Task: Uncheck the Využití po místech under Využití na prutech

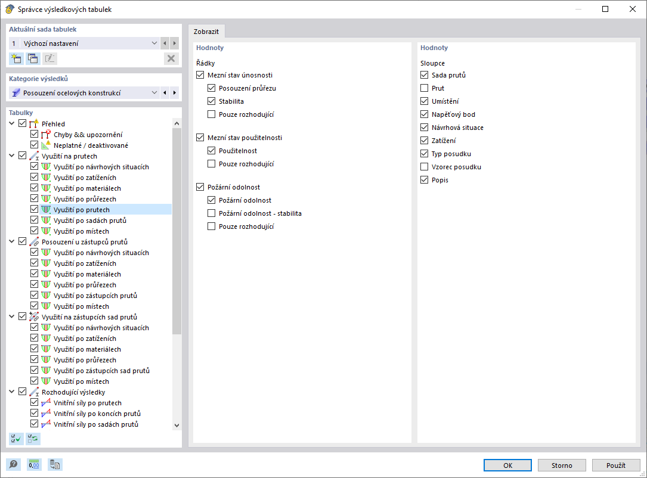Action: [x=34, y=231]
